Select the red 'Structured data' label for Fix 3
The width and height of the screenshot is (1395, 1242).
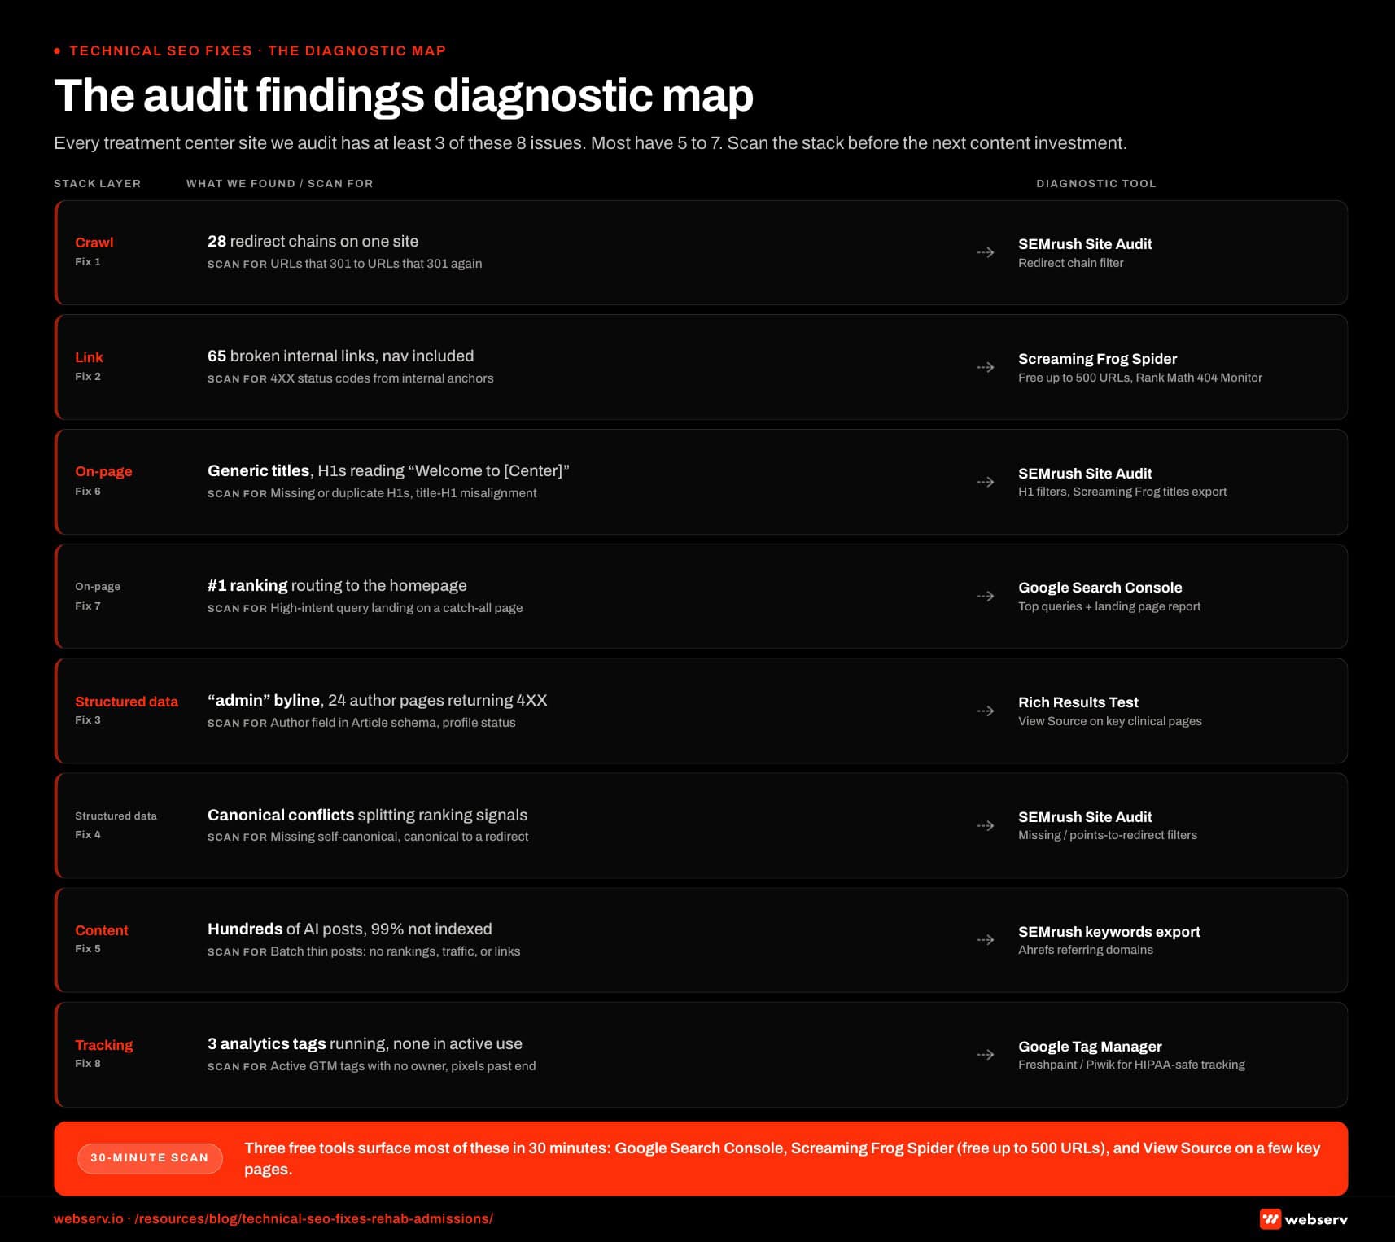126,702
